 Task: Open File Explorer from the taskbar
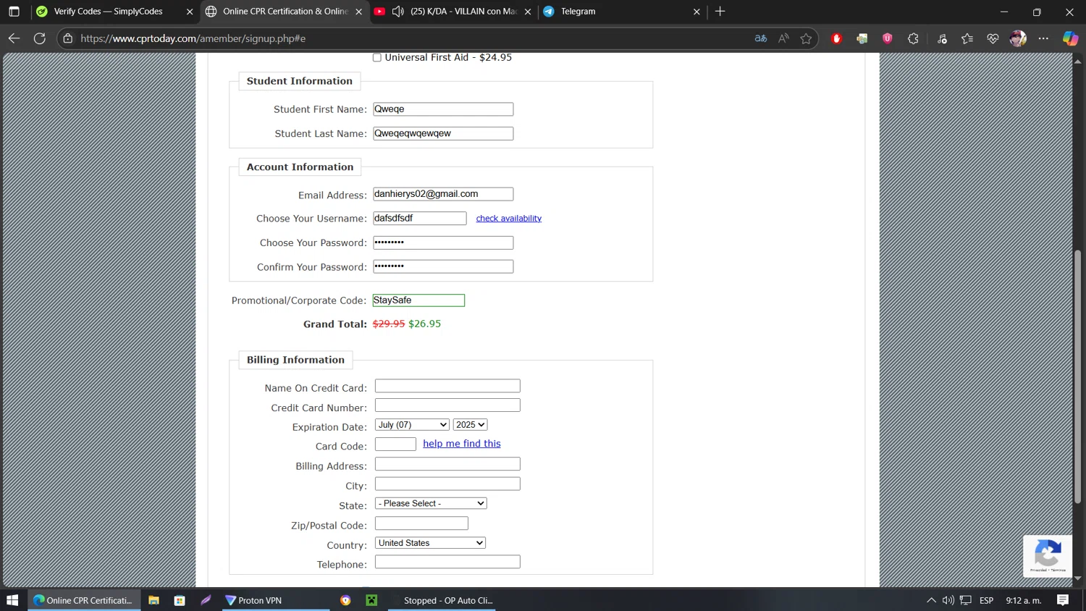click(x=153, y=600)
